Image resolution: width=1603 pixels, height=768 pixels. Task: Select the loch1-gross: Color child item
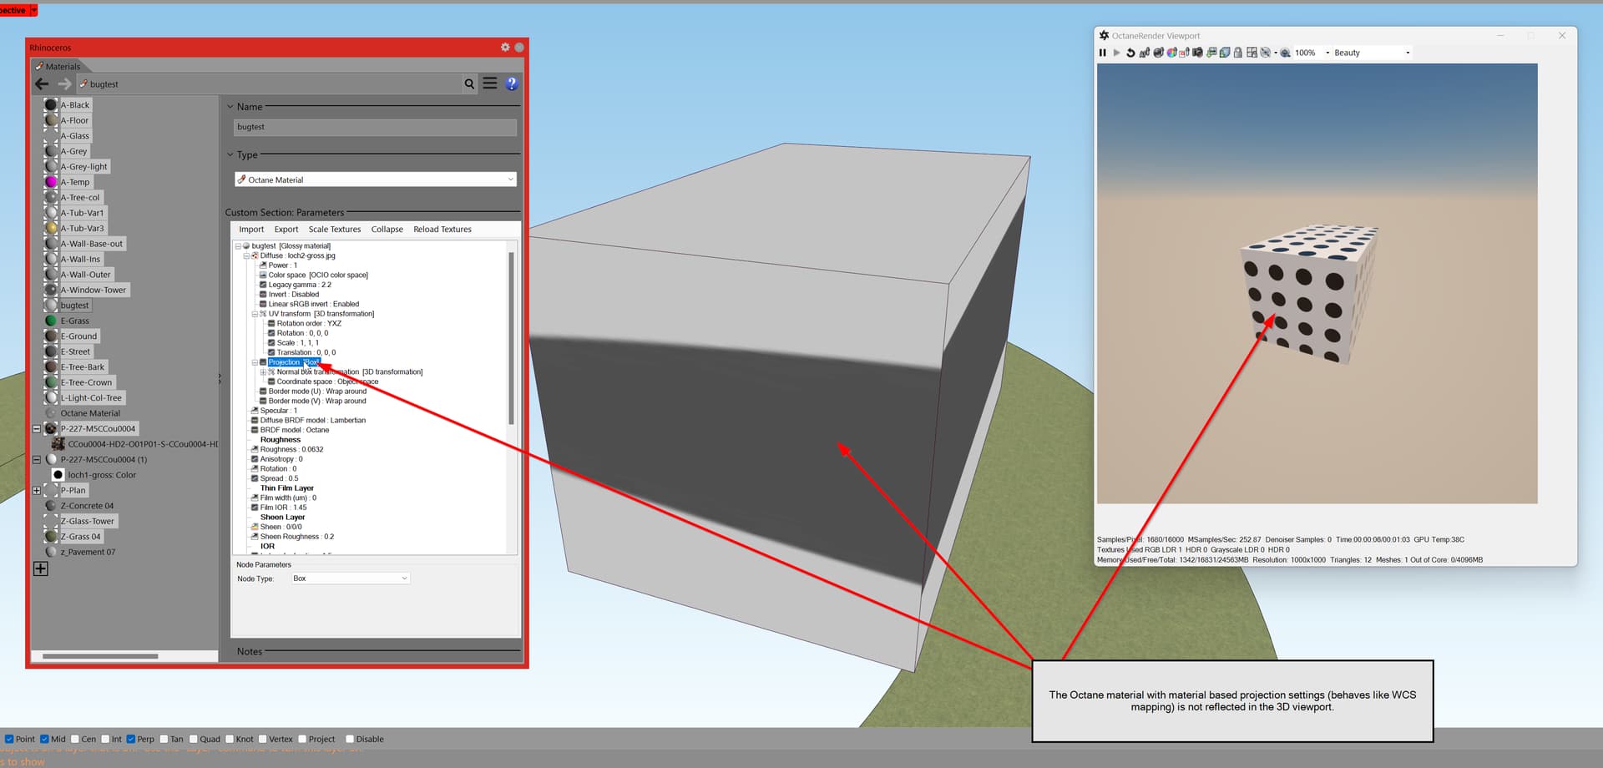(102, 475)
